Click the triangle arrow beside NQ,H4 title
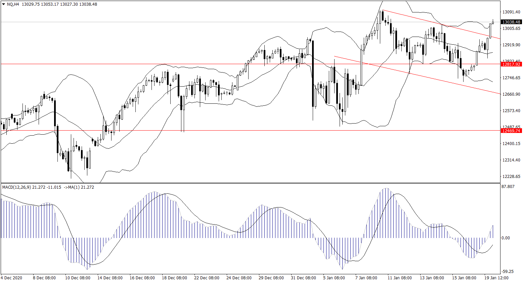The image size is (524, 282). (x=3, y=4)
